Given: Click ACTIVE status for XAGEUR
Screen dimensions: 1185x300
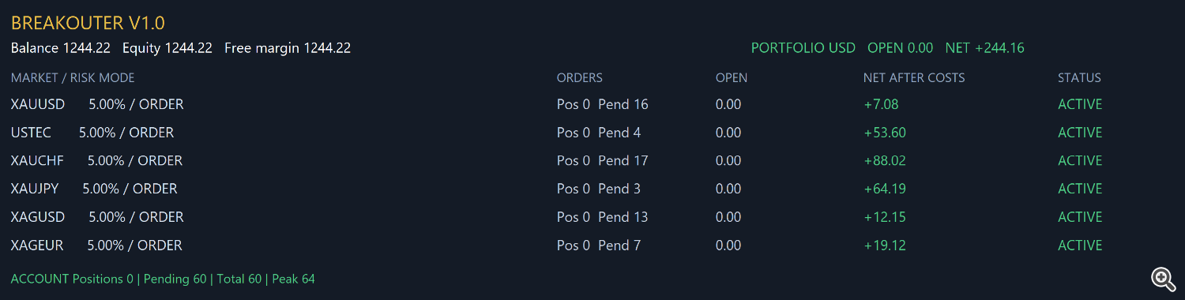Looking at the screenshot, I should pos(1080,246).
